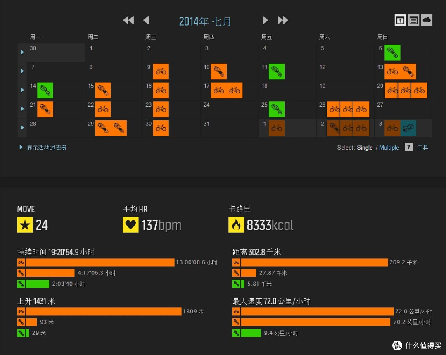
Task: Open the cloud view icon
Action: click(x=426, y=20)
